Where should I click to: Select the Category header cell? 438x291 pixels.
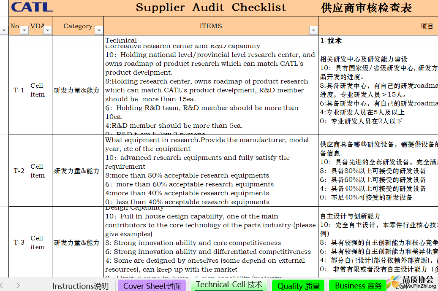78,26
